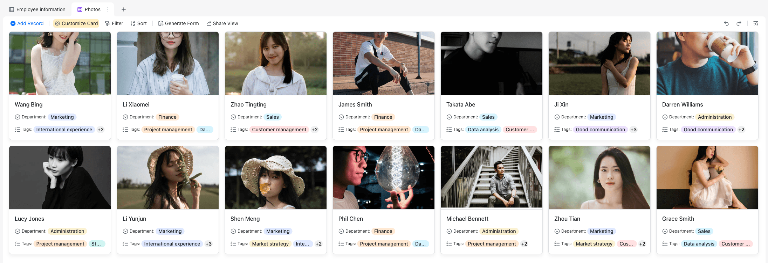
Task: Click Share View
Action: (222, 23)
